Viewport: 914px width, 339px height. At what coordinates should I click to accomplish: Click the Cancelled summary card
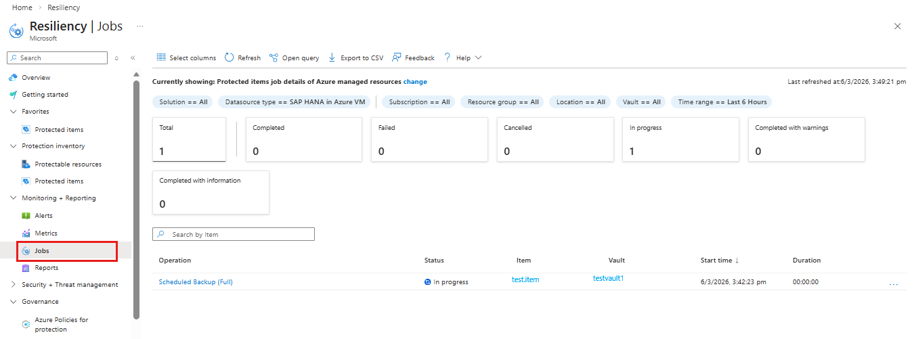[555, 139]
